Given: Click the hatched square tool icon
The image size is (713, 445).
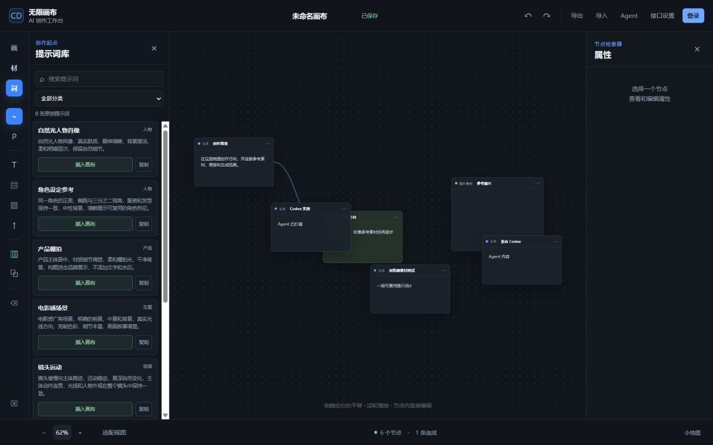Looking at the screenshot, I should click(14, 205).
